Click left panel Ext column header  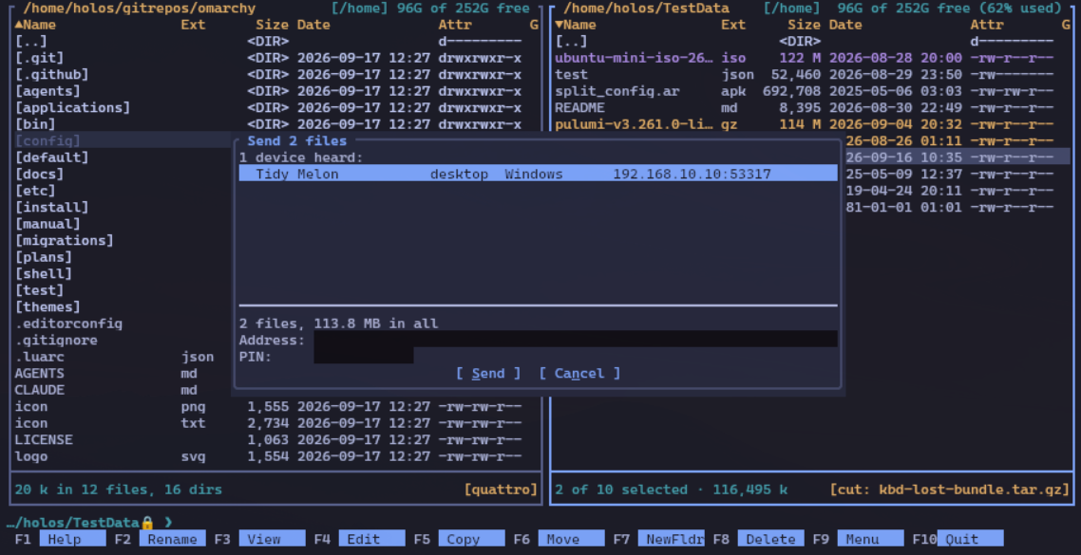click(x=193, y=25)
